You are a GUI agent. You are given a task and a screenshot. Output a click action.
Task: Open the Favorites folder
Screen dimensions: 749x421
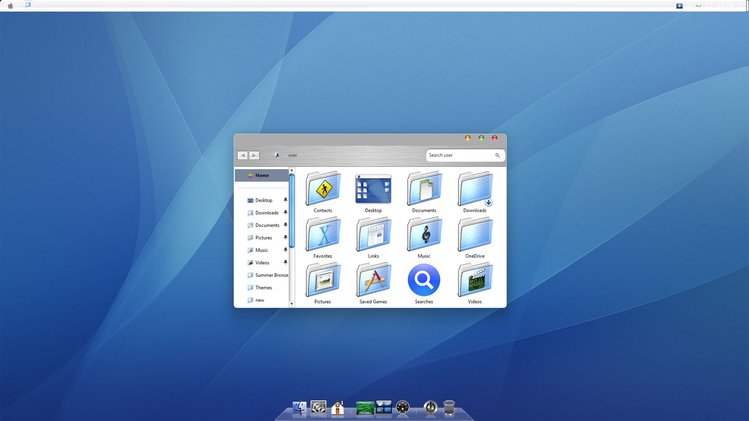[323, 234]
